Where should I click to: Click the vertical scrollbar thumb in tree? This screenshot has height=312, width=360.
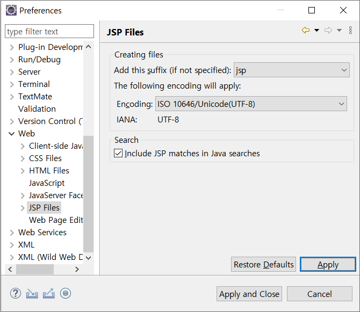(x=89, y=194)
